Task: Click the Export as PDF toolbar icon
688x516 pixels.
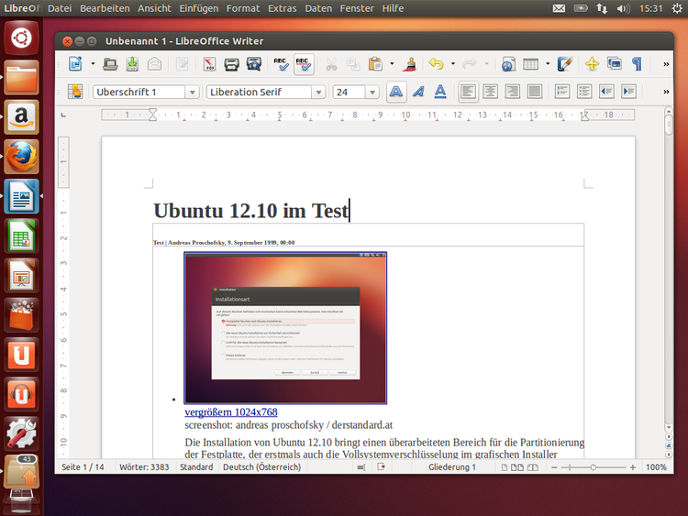Action: click(x=208, y=64)
